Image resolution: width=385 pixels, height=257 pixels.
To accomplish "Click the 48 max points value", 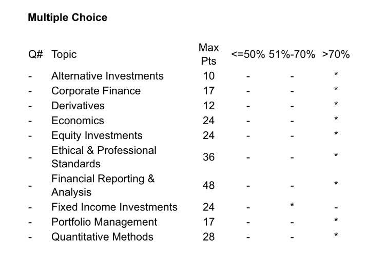I will 208,185.
